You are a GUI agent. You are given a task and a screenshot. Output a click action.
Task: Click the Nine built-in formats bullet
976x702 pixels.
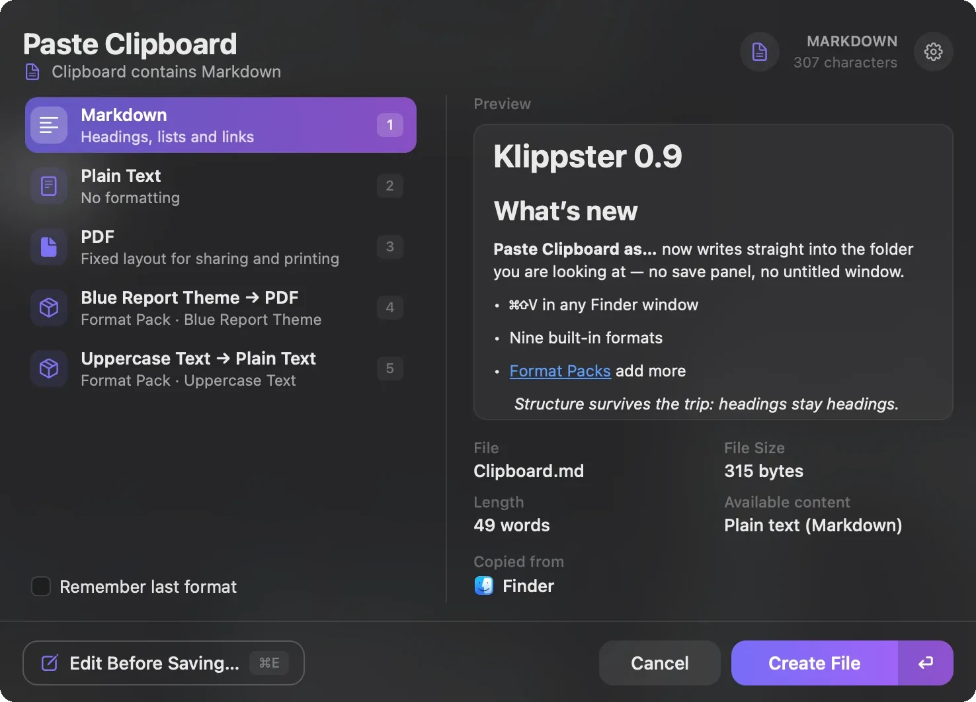[x=586, y=337]
